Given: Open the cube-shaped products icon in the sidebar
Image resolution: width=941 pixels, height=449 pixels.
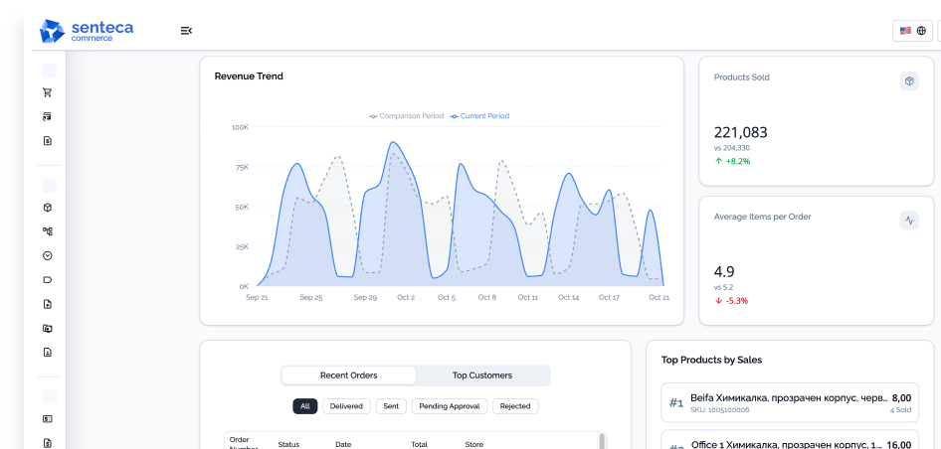Looking at the screenshot, I should coord(48,208).
